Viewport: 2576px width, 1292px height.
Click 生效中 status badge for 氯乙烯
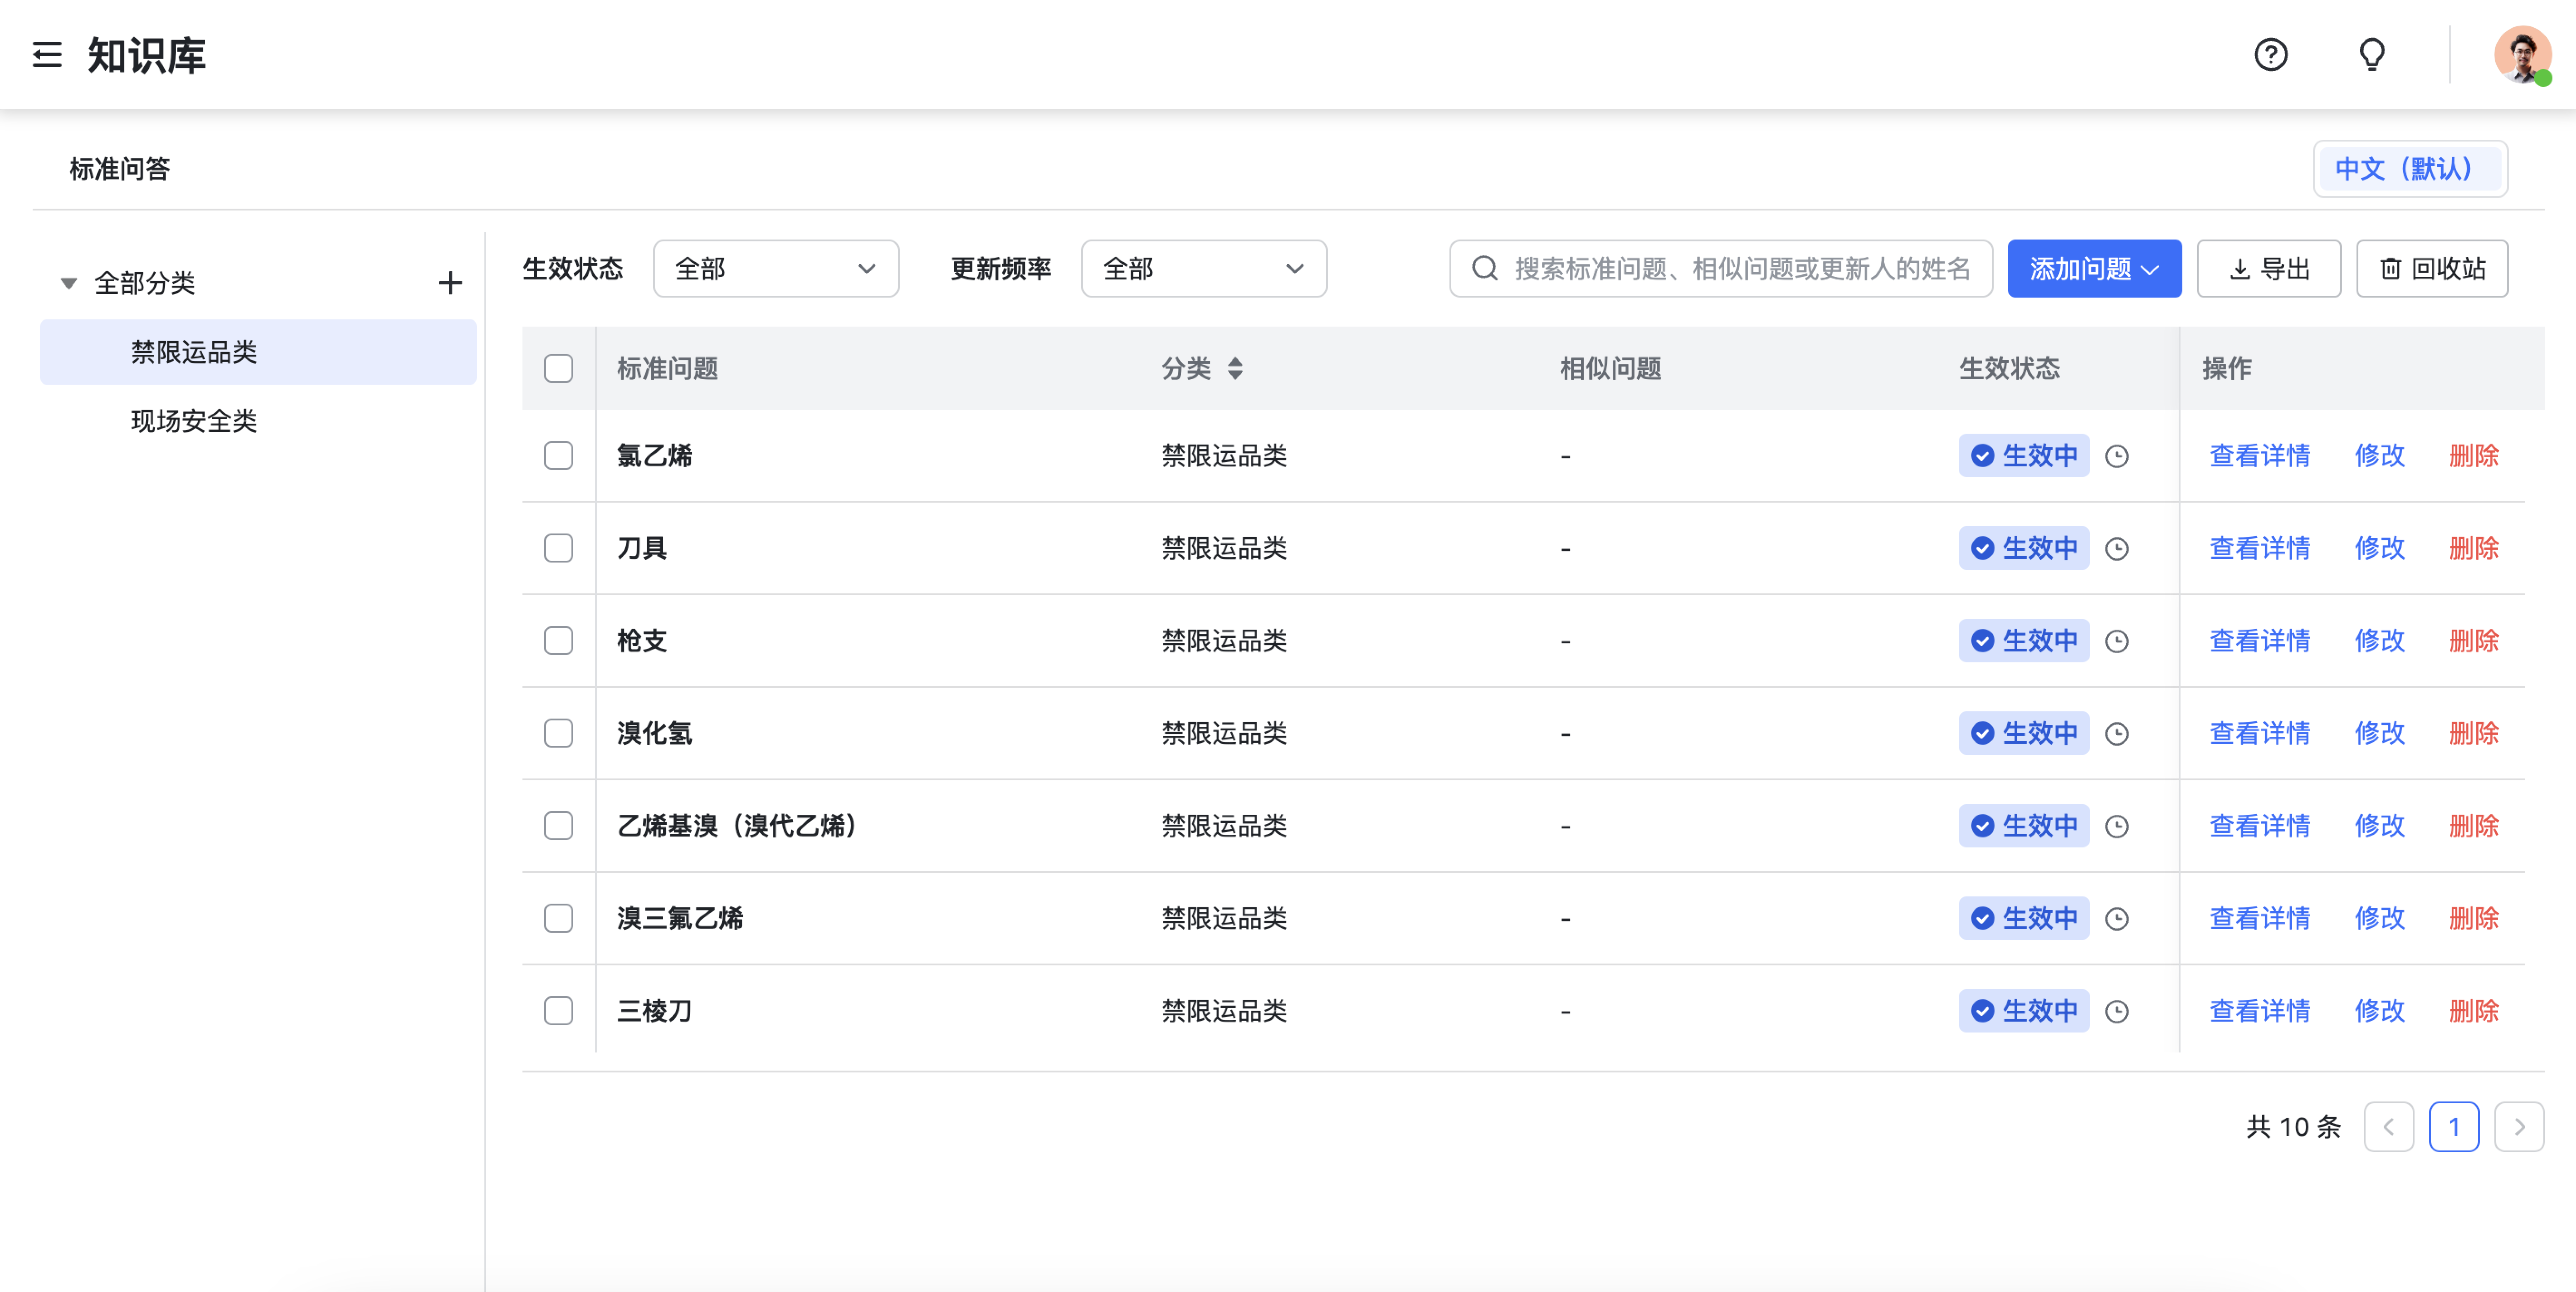2023,456
